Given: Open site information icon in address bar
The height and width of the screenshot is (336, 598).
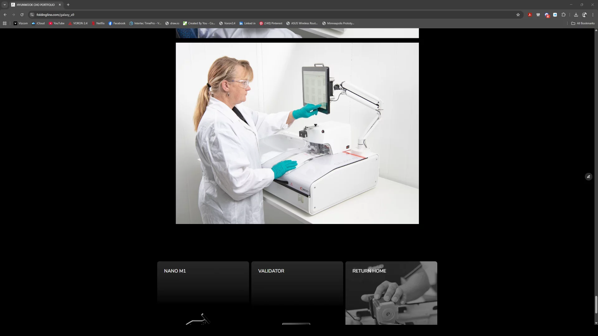Looking at the screenshot, I should (32, 15).
